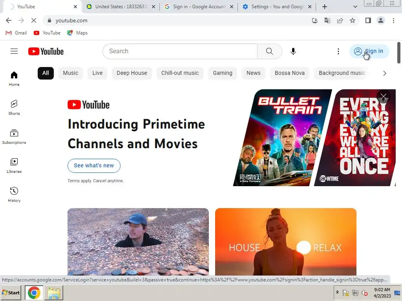The height and width of the screenshot is (301, 402).
Task: Open the tab search dropdown arrow
Action: 355,7
